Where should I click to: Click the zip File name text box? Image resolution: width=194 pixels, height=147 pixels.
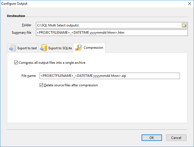[110, 76]
